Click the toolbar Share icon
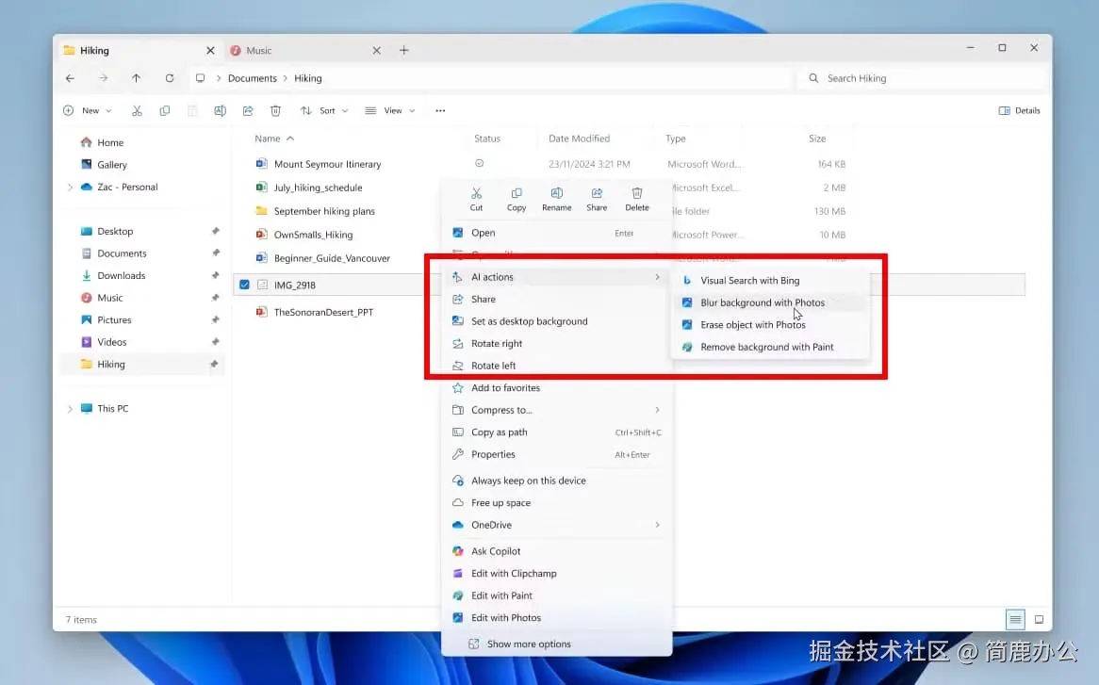1099x685 pixels. 248,110
